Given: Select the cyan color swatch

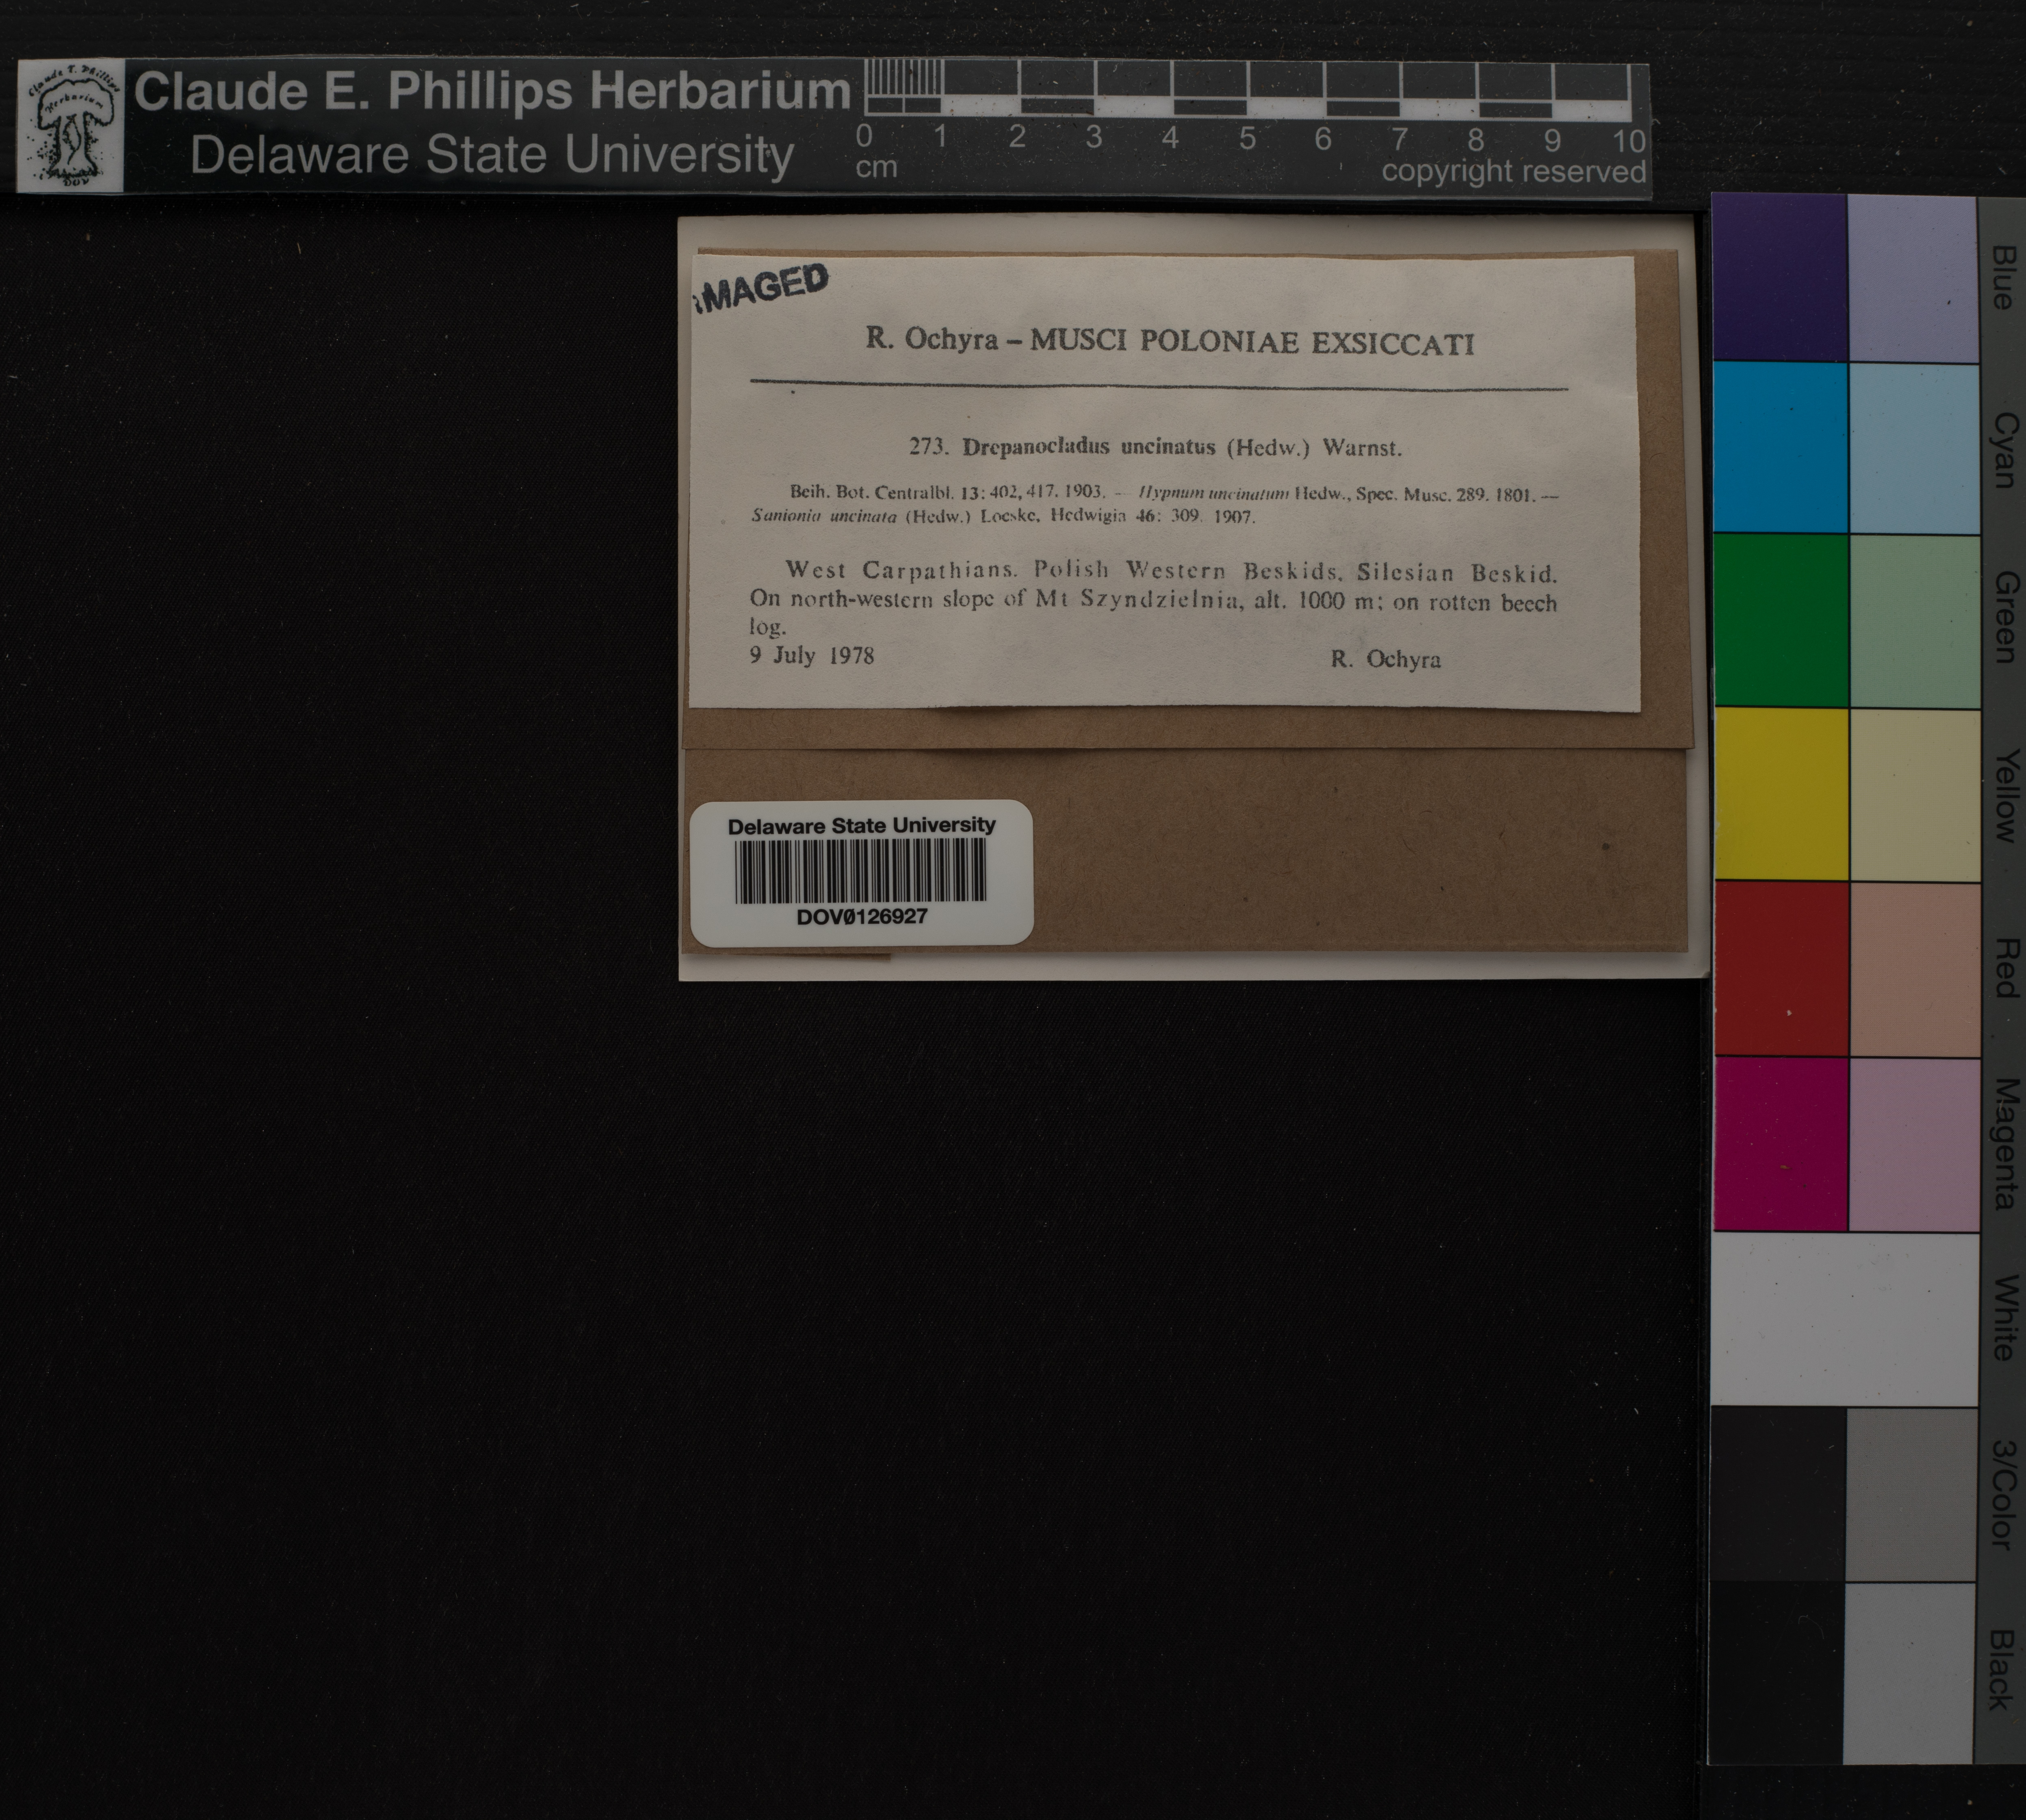Looking at the screenshot, I should pos(1779,447).
